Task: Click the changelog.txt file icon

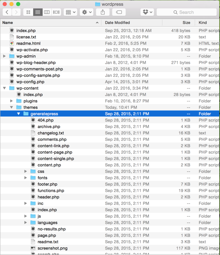Action: click(33, 133)
